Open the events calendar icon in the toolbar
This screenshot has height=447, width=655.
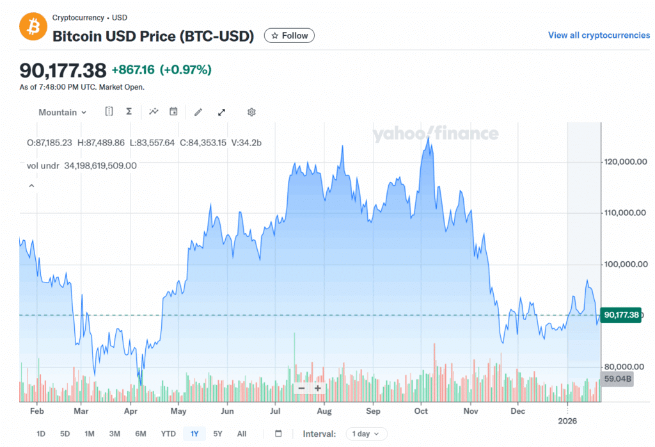[173, 111]
